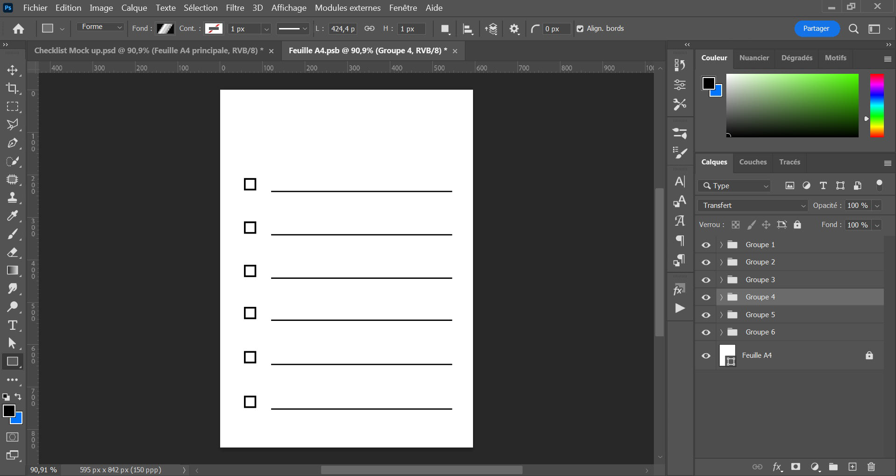Select the Eraser tool
This screenshot has width=896, height=476.
pos(13,252)
